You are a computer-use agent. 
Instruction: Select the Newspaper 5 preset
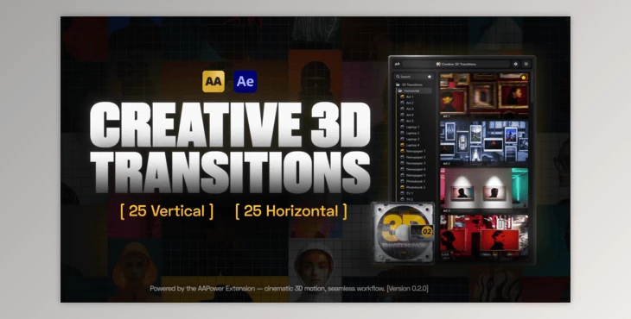[x=412, y=175]
